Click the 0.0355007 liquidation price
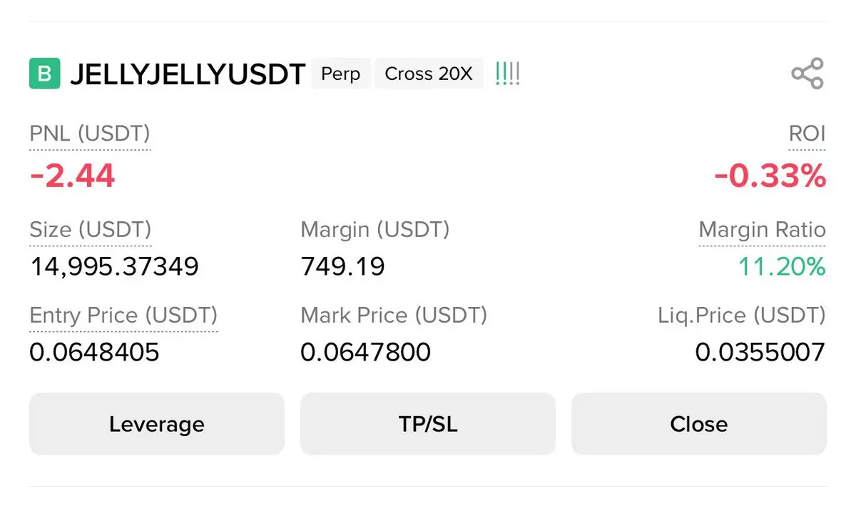856x514 pixels. [x=760, y=352]
